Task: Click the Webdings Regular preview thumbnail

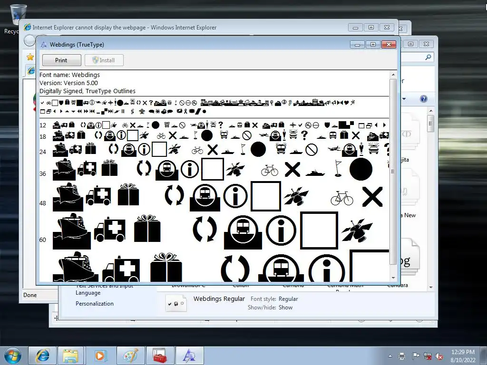Action: click(x=176, y=303)
